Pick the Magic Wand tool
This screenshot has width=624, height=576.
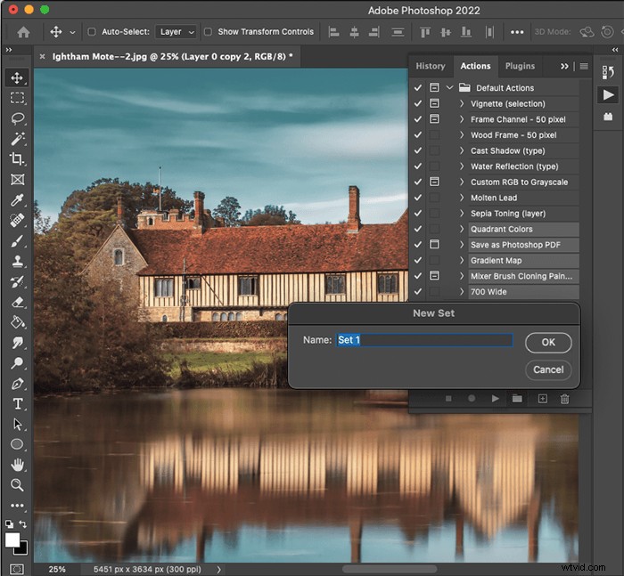[x=17, y=138]
